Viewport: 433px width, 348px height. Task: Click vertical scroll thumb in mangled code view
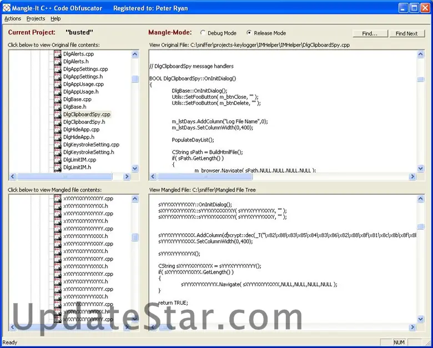tap(420, 226)
